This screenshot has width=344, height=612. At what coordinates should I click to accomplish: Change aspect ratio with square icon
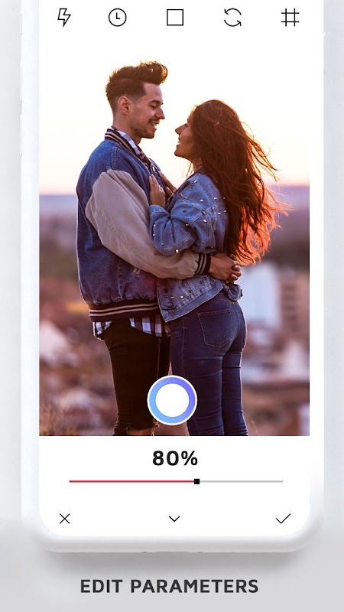(175, 18)
